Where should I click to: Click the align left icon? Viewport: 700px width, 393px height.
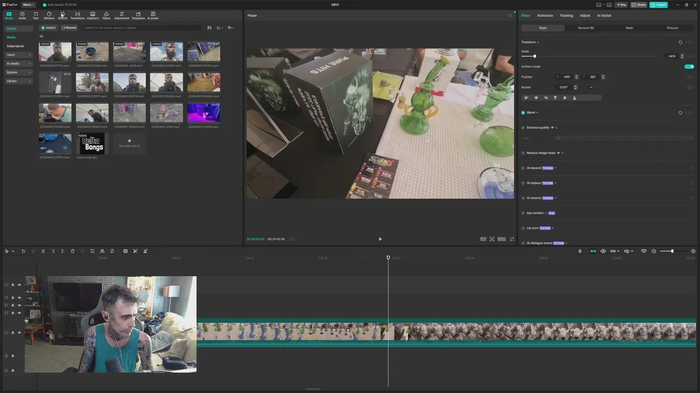point(527,98)
